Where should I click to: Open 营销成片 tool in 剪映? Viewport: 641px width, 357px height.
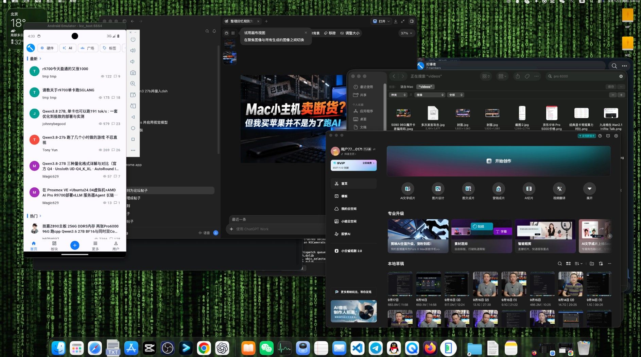499,191
